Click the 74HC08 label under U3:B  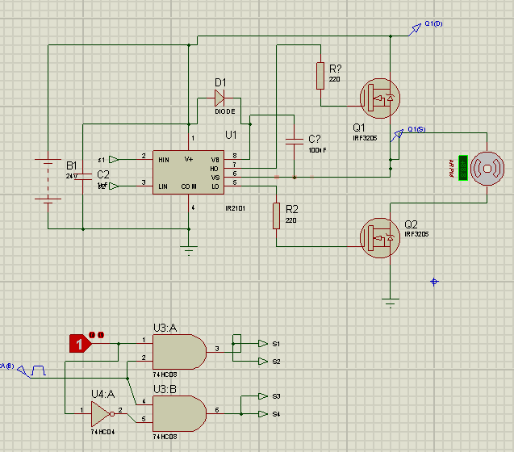click(165, 437)
